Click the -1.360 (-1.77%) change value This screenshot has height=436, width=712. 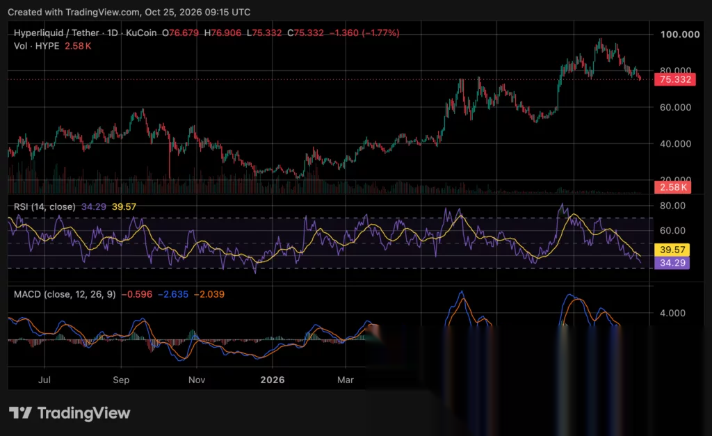[x=364, y=33]
